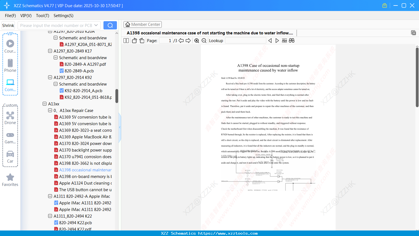This screenshot has height=236, width=419.
Task: Open the Settings(S) menu
Action: [64, 16]
